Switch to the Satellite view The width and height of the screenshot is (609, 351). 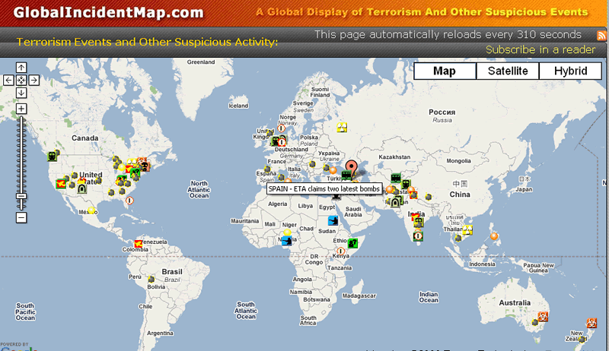click(x=508, y=71)
